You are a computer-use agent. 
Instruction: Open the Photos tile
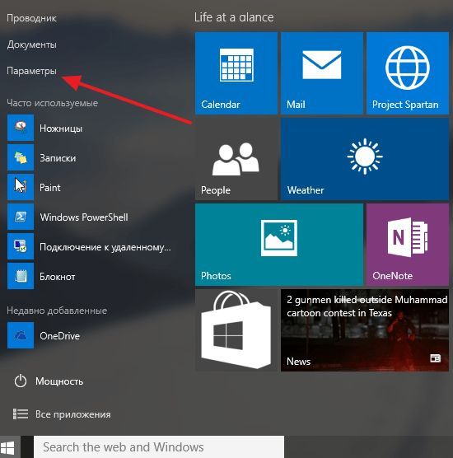pos(279,245)
